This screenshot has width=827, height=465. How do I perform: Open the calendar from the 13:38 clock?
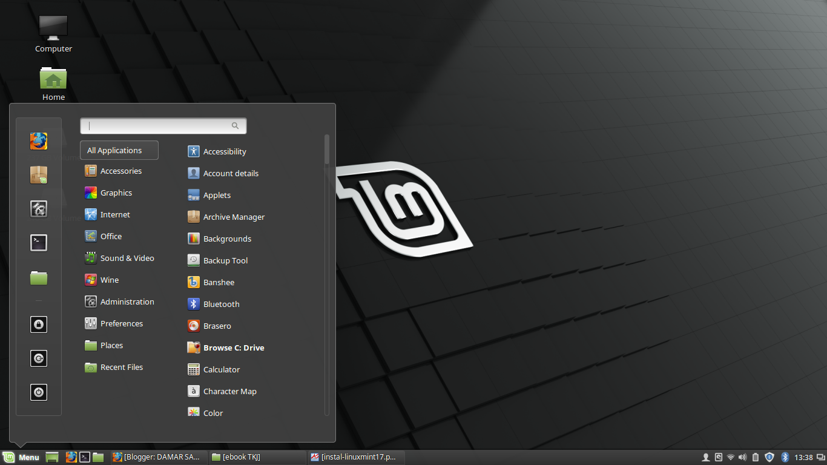point(803,457)
